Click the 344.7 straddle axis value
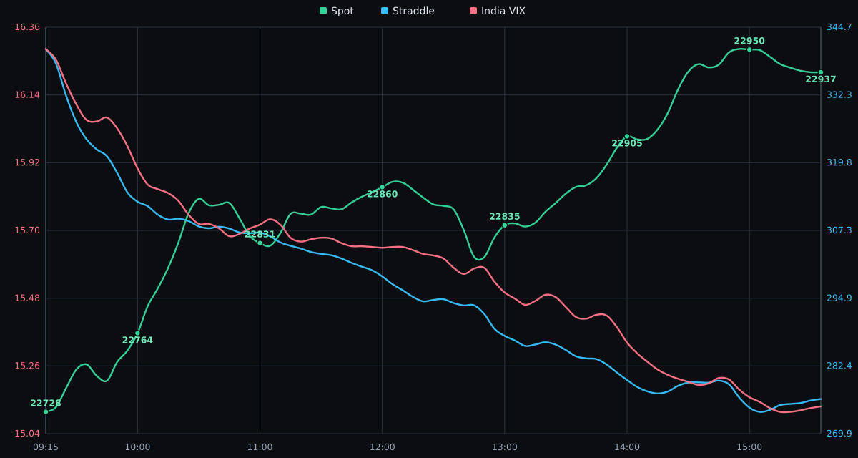 [839, 27]
